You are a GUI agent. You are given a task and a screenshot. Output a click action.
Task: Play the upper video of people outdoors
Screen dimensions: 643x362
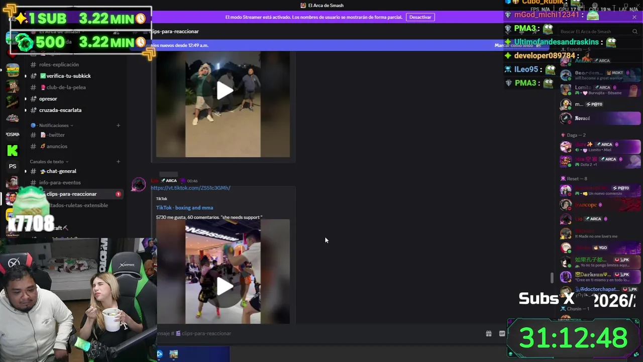pyautogui.click(x=224, y=90)
